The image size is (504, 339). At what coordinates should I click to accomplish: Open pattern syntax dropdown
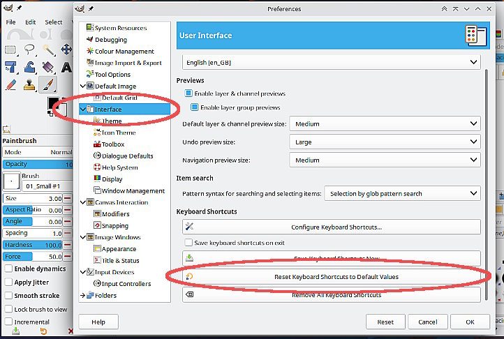pyautogui.click(x=402, y=193)
